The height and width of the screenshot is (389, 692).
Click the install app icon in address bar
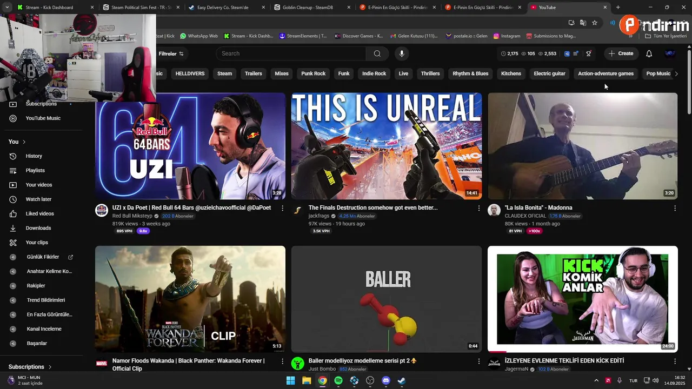click(571, 23)
